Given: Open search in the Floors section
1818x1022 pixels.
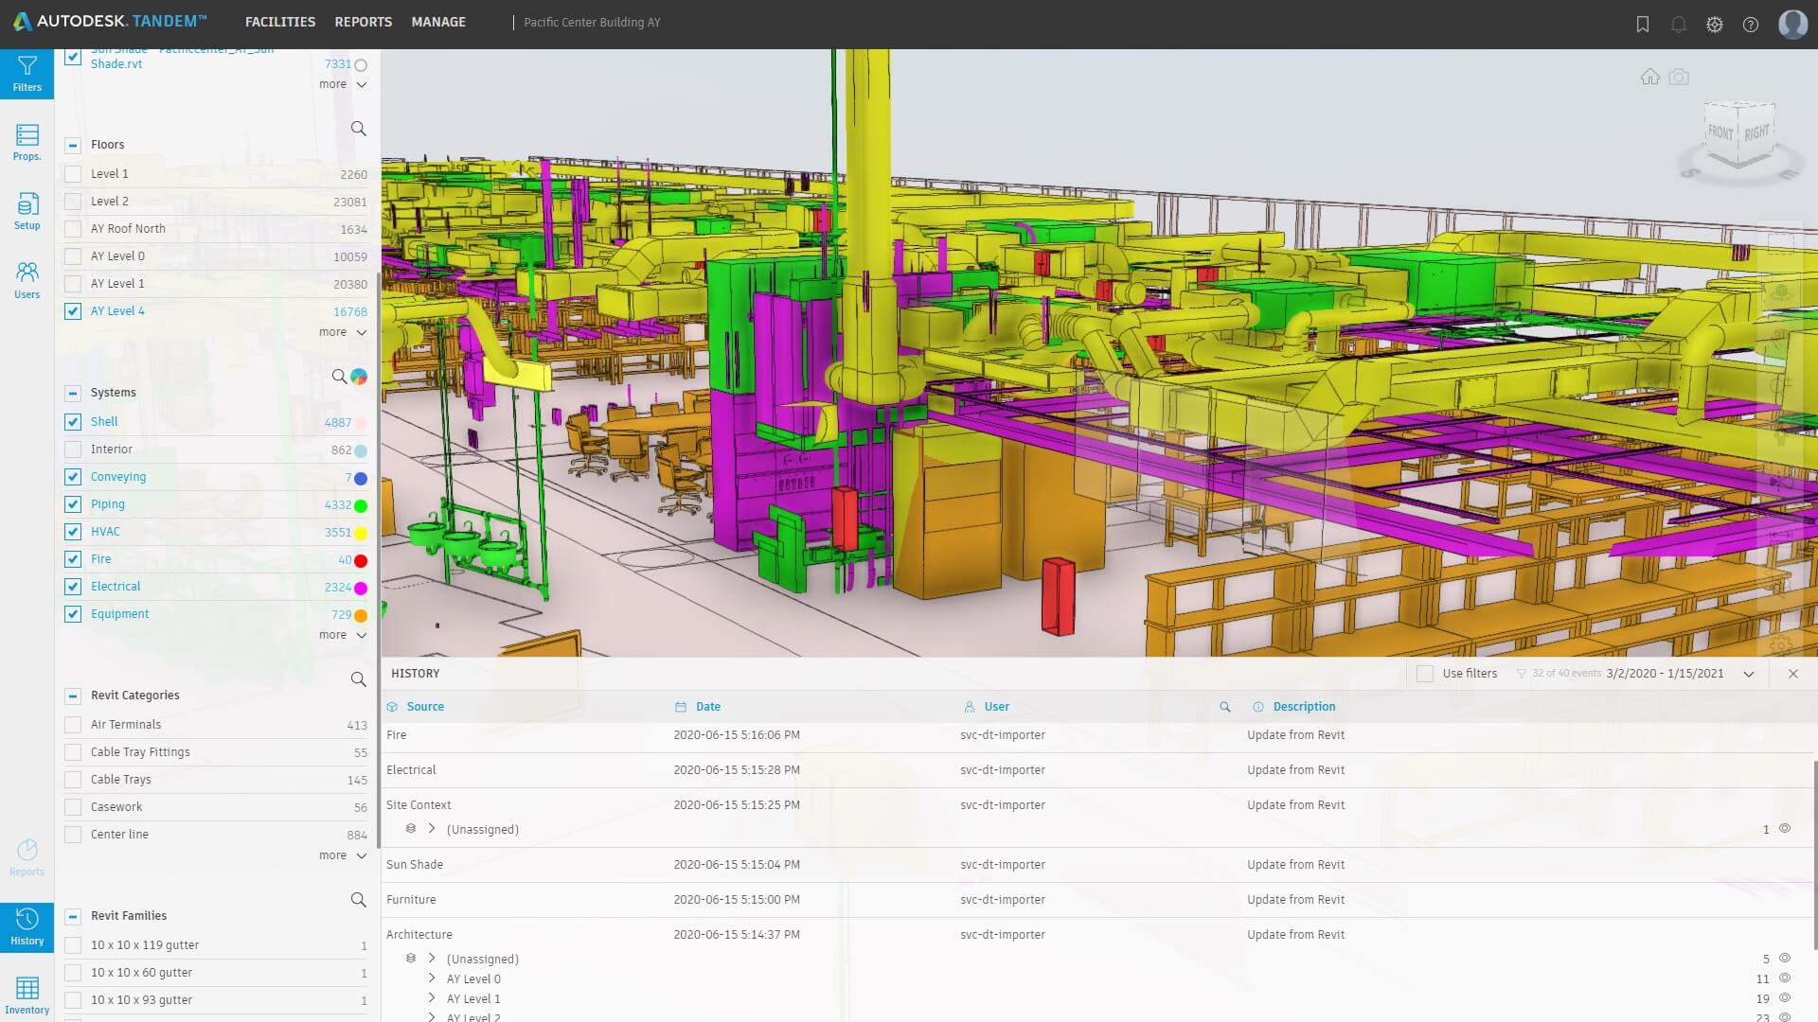Looking at the screenshot, I should pyautogui.click(x=358, y=129).
